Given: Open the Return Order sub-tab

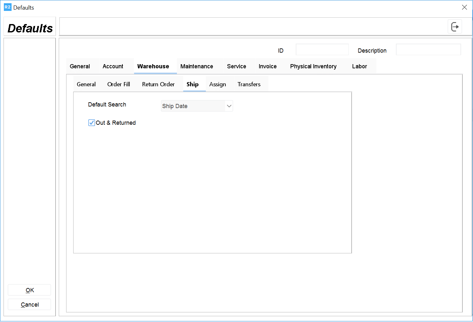Looking at the screenshot, I should tap(158, 84).
